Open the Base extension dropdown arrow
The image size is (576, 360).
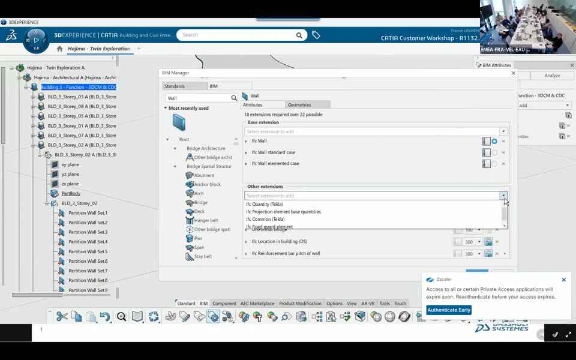503,131
